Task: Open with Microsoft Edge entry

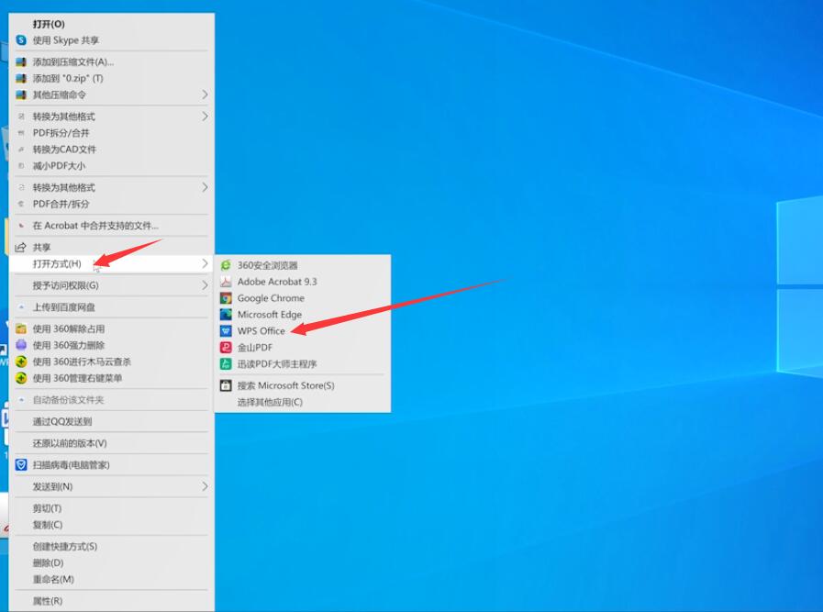Action: click(270, 315)
